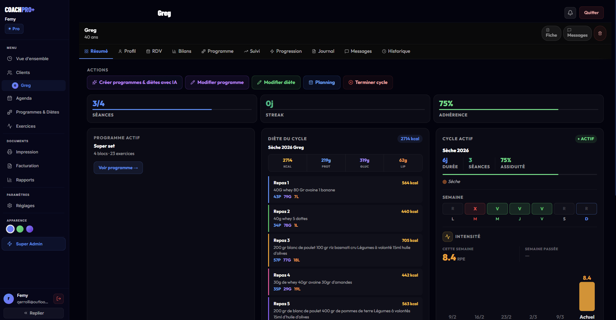Select the purple appearance color swatch
The image size is (616, 320).
(30, 229)
